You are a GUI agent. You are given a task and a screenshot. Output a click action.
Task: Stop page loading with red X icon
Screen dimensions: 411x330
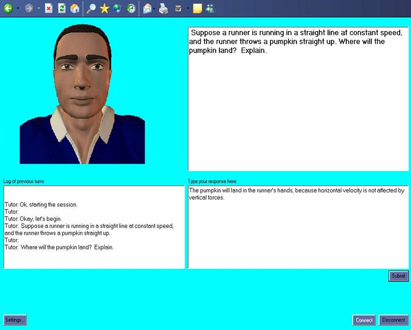coord(49,9)
